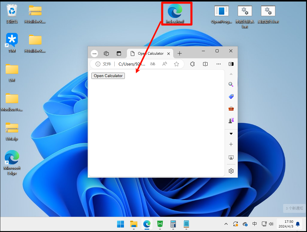The height and width of the screenshot is (232, 307).
Task: Click the cloud tray icon
Action: click(245, 224)
